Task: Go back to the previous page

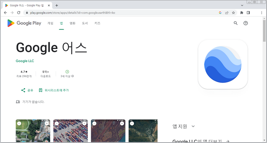Action: point(5,13)
